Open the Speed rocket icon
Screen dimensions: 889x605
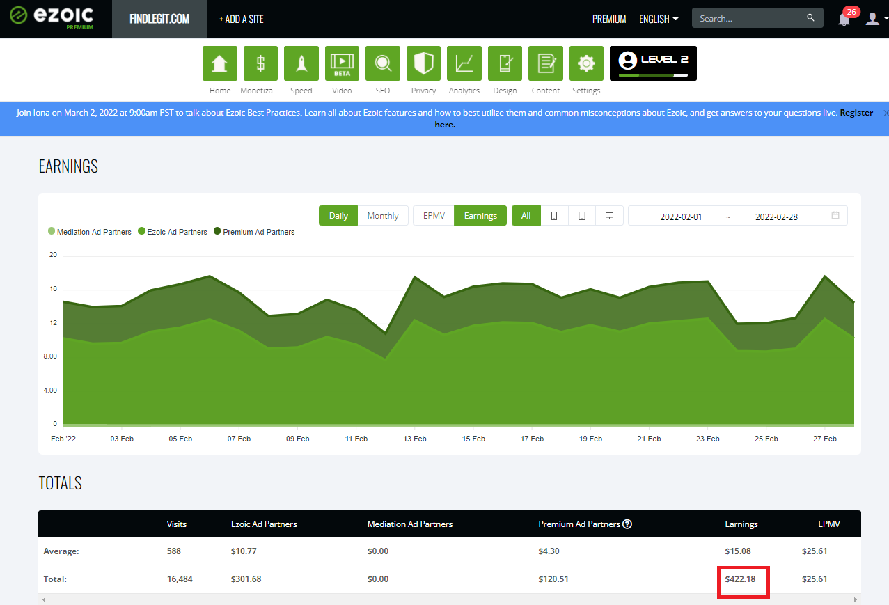[x=301, y=63]
